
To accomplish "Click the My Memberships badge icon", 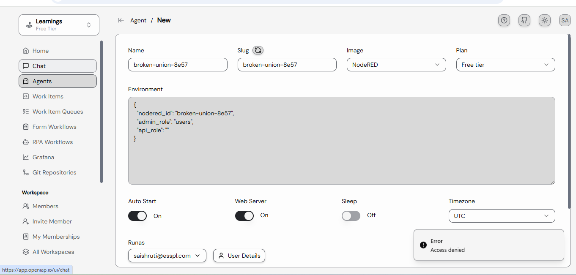I will point(26,237).
